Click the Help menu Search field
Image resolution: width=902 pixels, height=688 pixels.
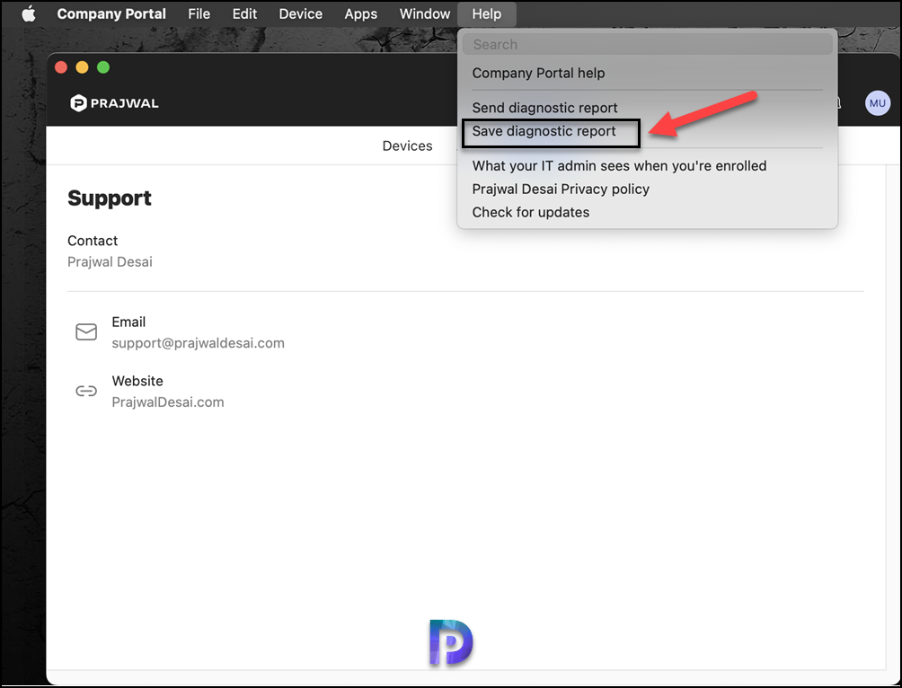tap(648, 44)
